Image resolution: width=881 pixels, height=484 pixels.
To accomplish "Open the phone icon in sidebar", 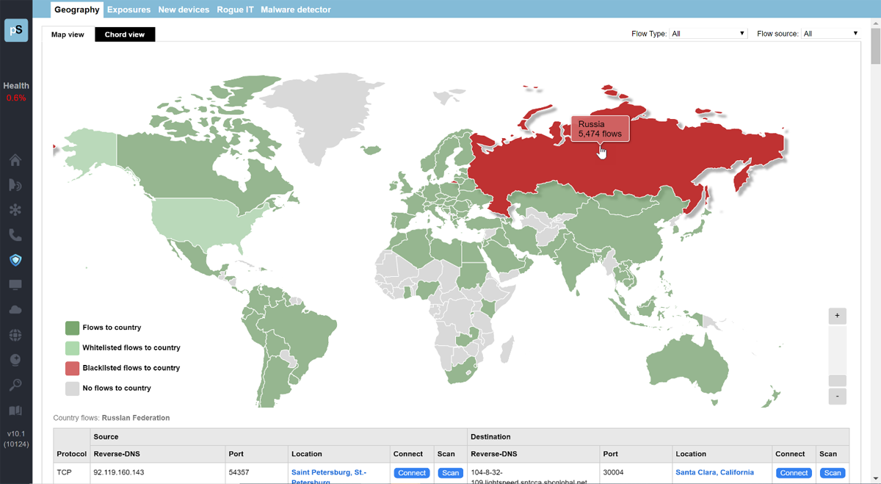I will click(x=15, y=235).
